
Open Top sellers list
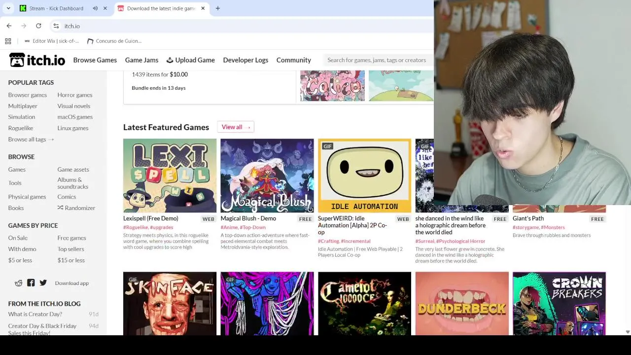tap(71, 249)
